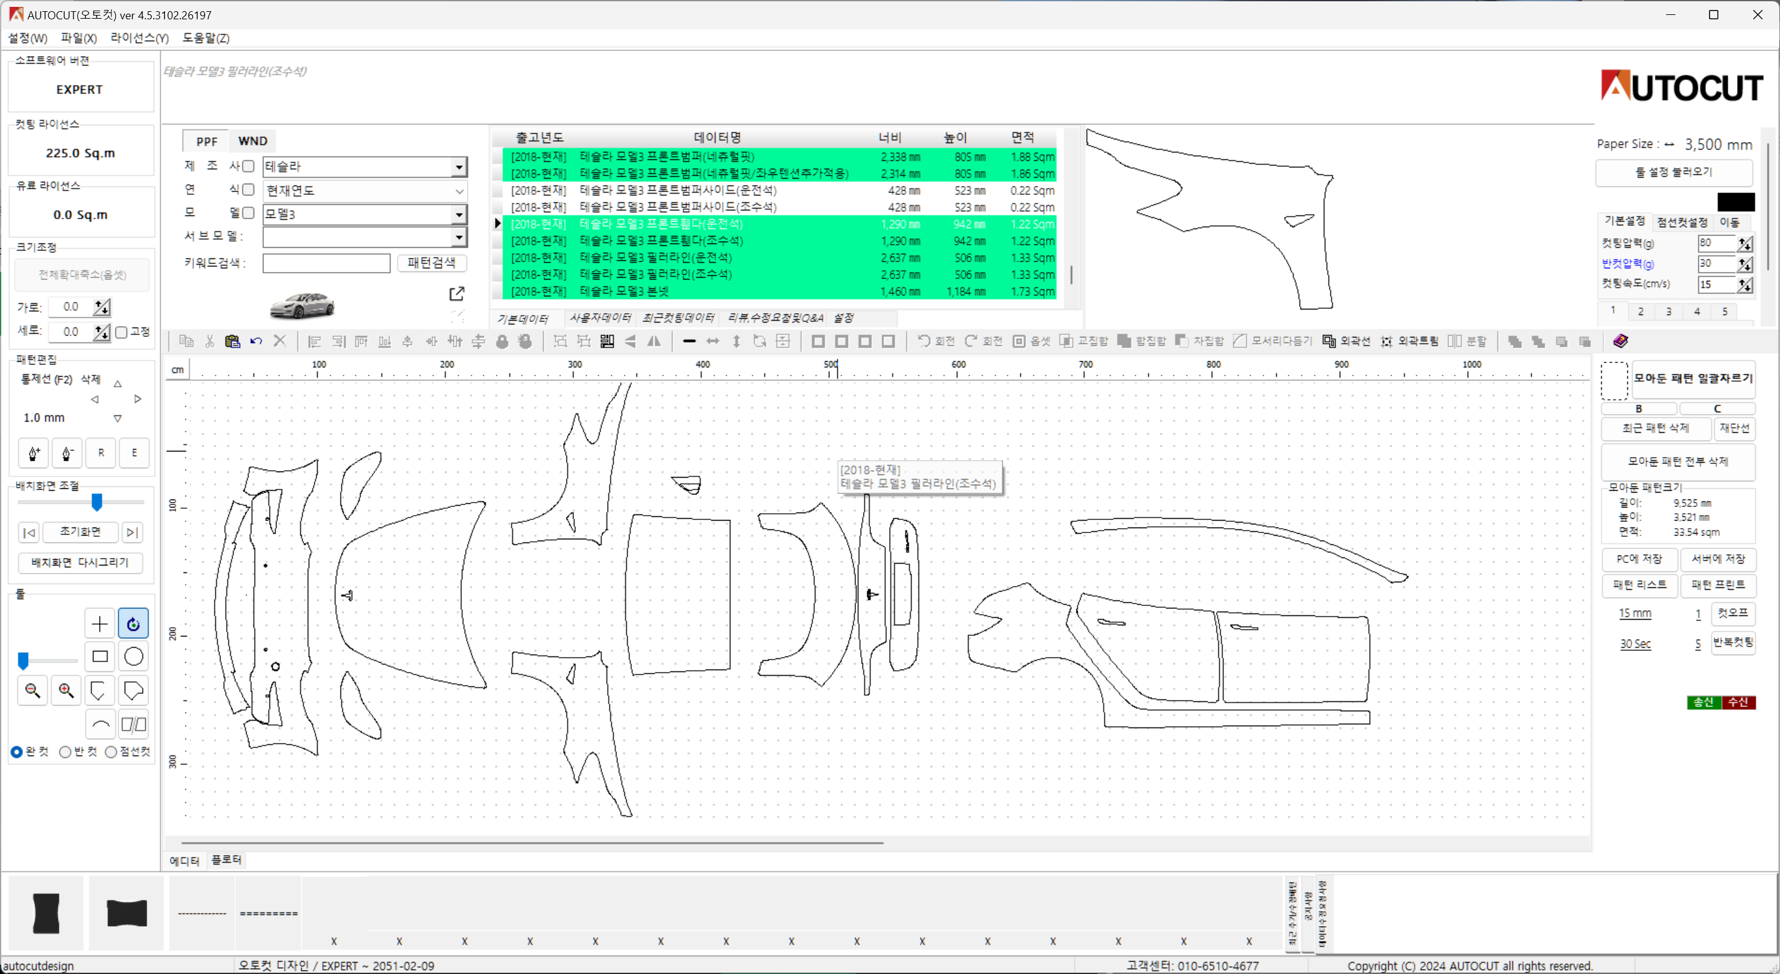Click the 배치화면 조절 slider handle
This screenshot has height=974, width=1780.
tap(97, 502)
